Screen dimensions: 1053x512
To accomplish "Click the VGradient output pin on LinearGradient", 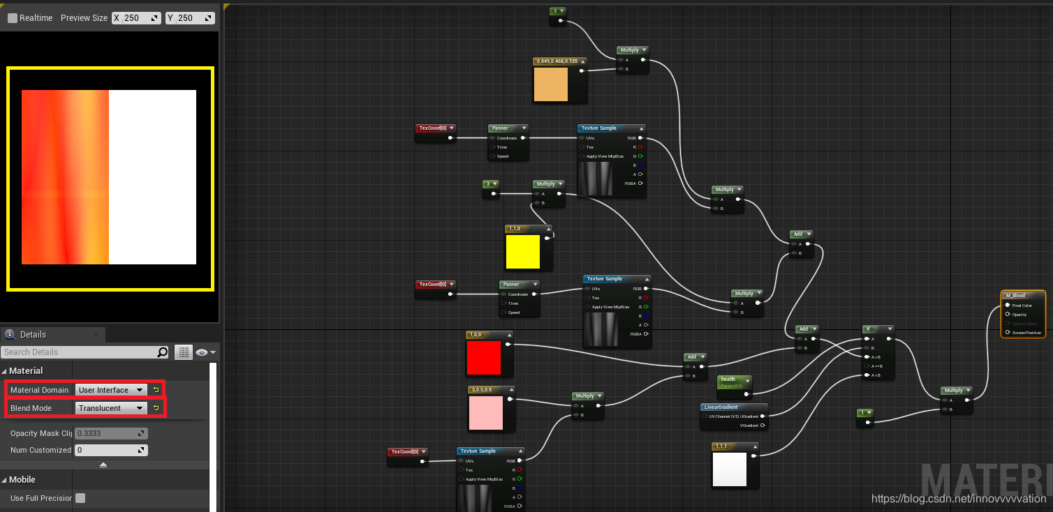I will [763, 425].
